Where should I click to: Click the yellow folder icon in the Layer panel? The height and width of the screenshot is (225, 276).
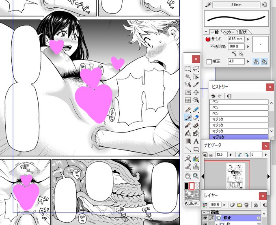(239, 205)
